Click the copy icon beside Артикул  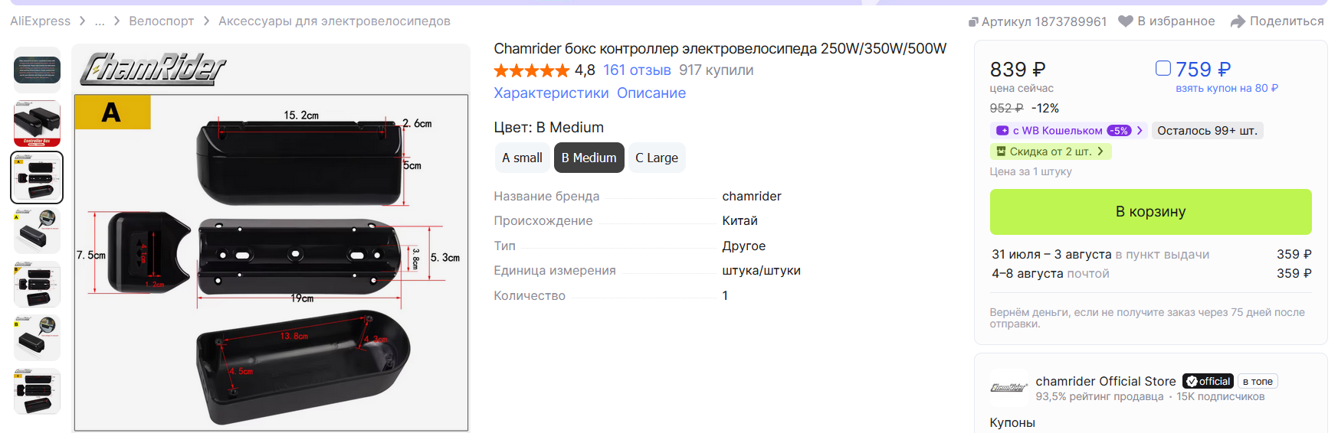click(973, 21)
